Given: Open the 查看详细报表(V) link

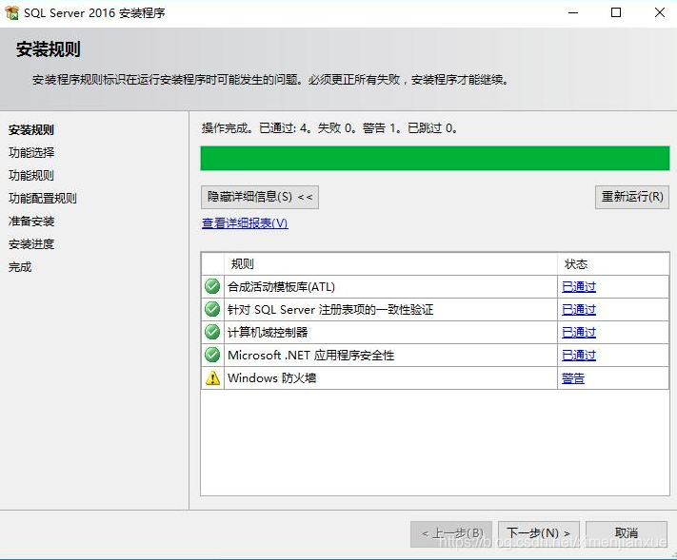Looking at the screenshot, I should (x=245, y=222).
